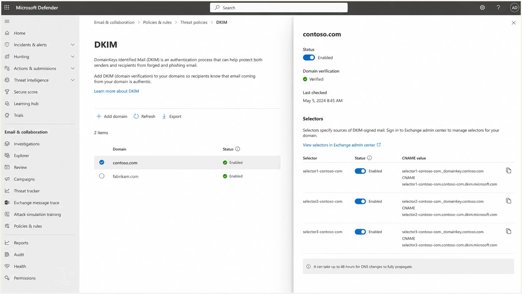This screenshot has width=522, height=294.
Task: Click the CNAME value column header
Action: pyautogui.click(x=414, y=158)
